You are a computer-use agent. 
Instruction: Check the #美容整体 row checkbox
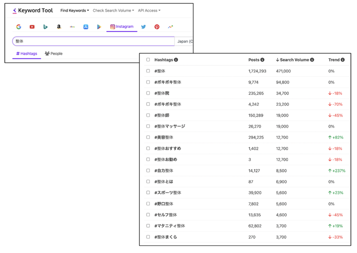(x=148, y=137)
